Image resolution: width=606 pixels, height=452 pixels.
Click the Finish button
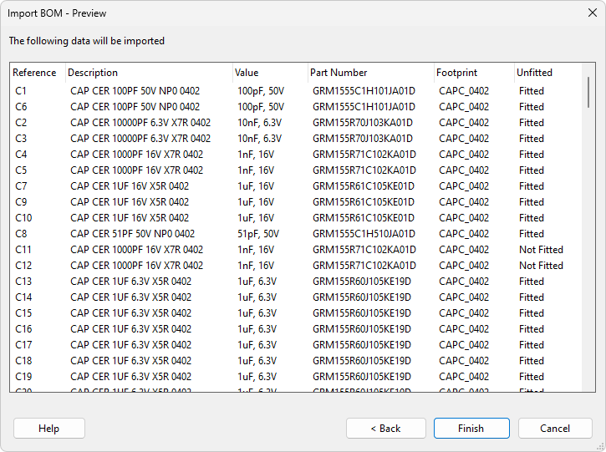(x=471, y=429)
